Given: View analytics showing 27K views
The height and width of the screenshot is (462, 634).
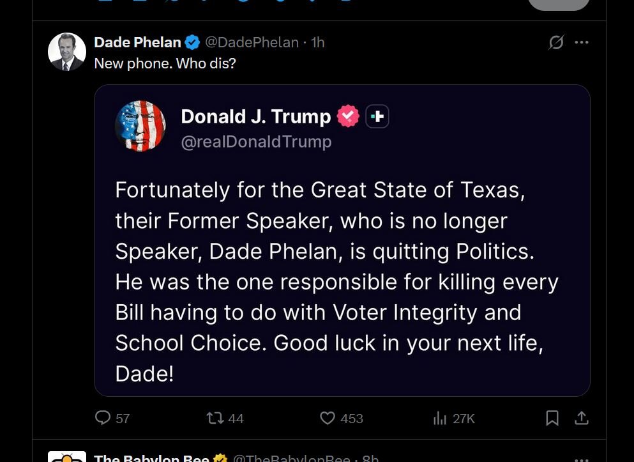Looking at the screenshot, I should (440, 418).
